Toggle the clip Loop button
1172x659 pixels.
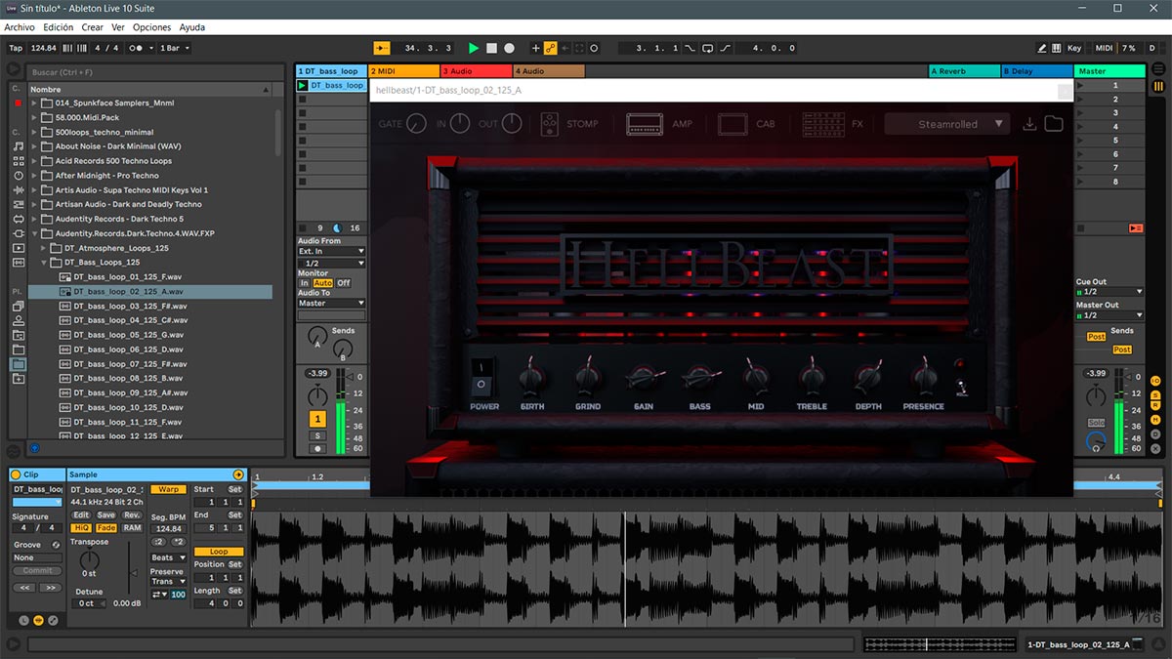pyautogui.click(x=219, y=552)
